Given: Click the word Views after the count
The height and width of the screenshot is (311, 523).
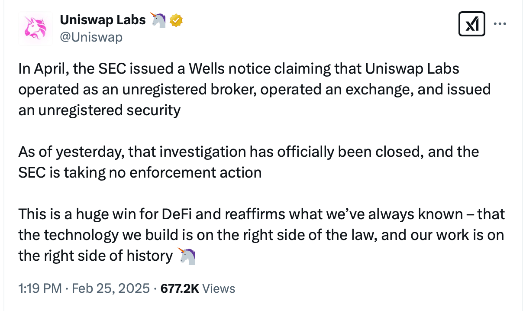Looking at the screenshot, I should click(219, 288).
